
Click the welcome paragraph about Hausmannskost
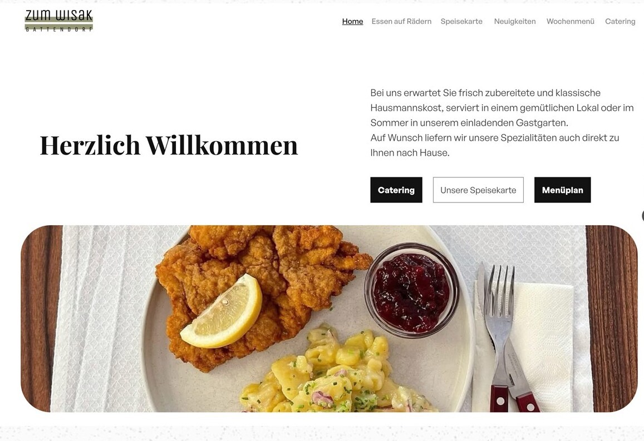click(502, 123)
